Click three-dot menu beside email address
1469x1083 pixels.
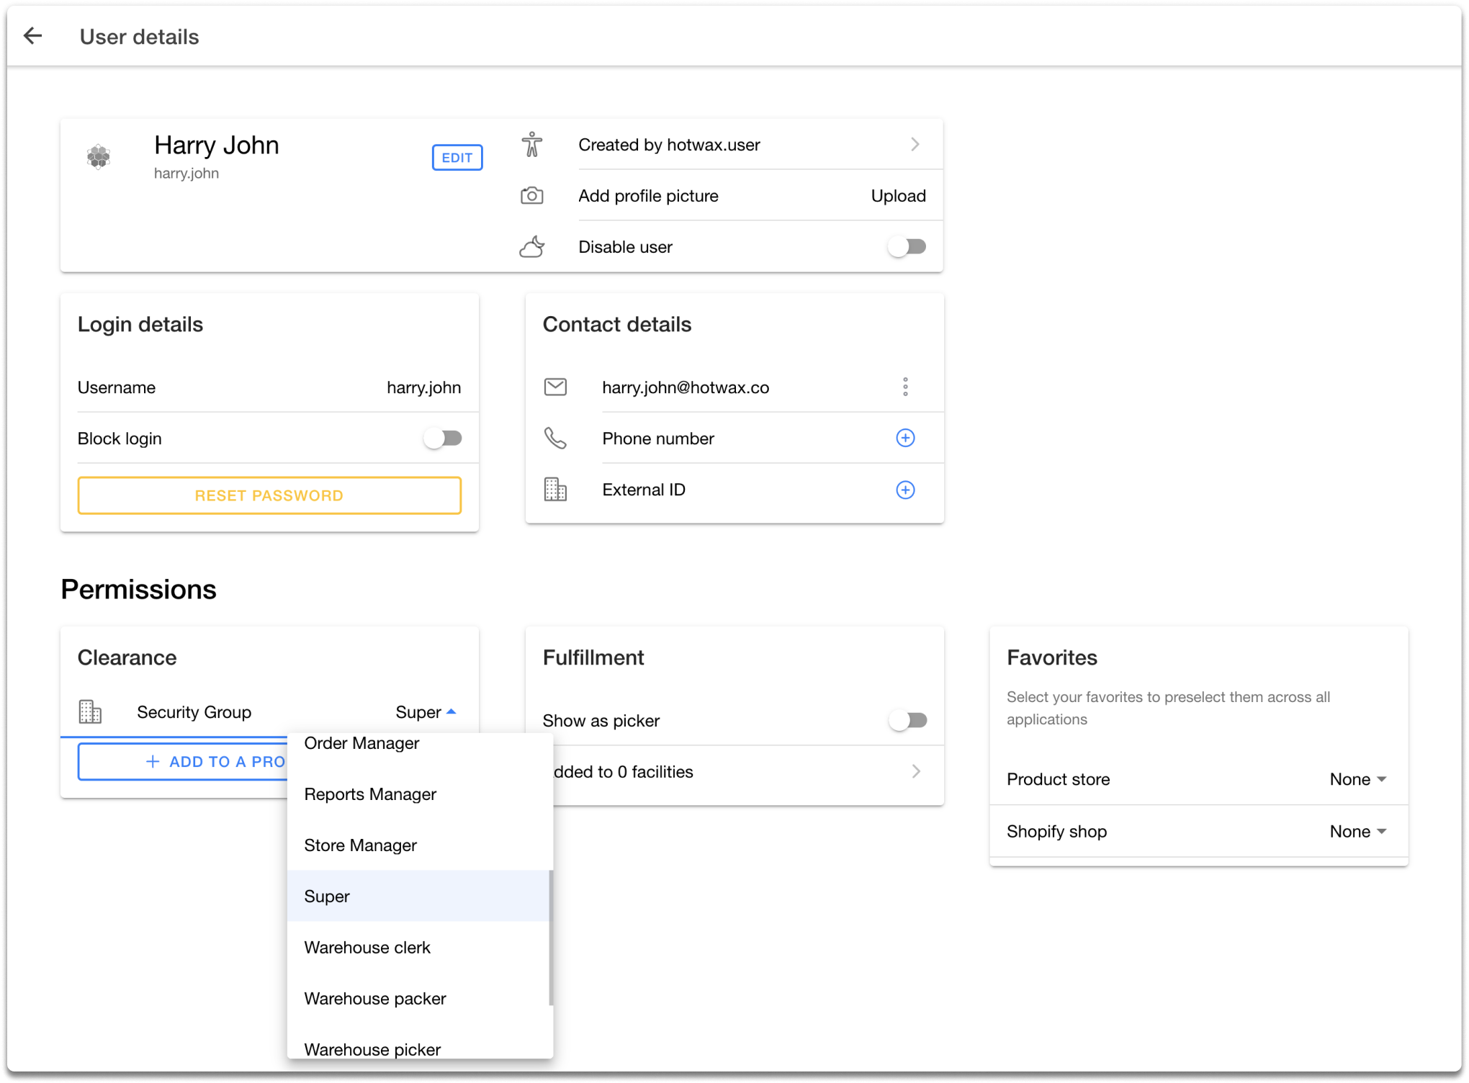point(905,387)
